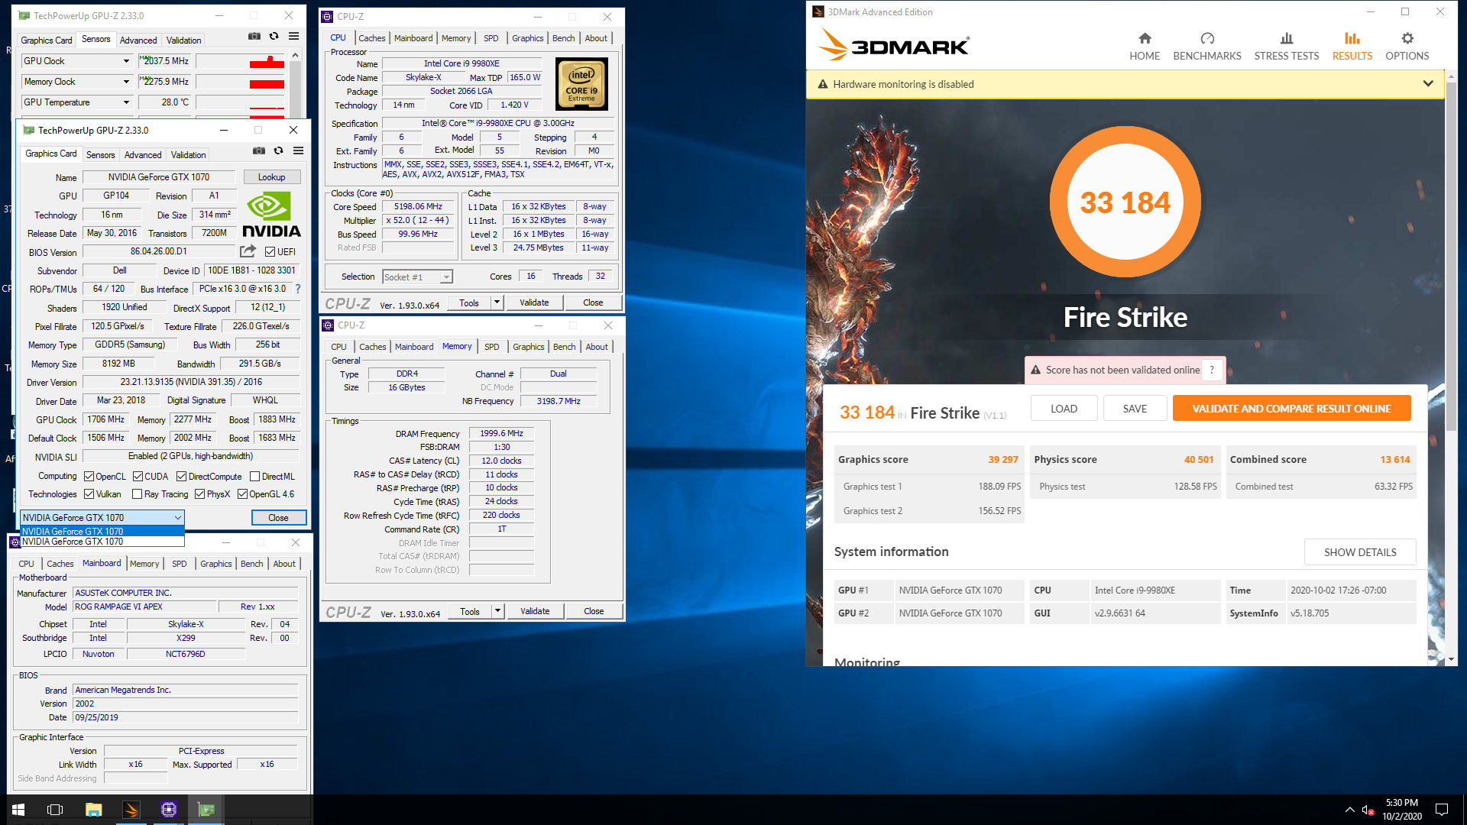Switch to Caches tab in top CPU-Z window
This screenshot has width=1467, height=825.
click(372, 38)
